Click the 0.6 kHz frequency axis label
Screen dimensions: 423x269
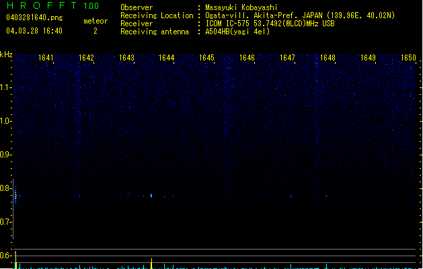[x=5, y=256]
